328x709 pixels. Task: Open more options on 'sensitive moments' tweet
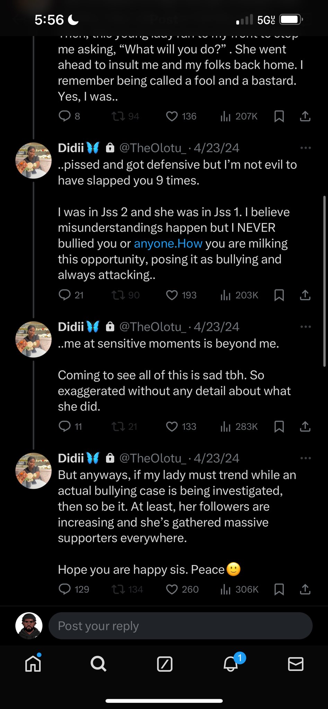point(305,327)
